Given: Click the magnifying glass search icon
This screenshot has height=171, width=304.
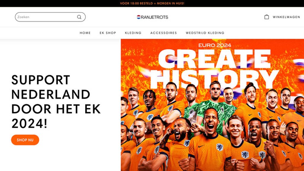Looking at the screenshot, I should click(x=79, y=17).
